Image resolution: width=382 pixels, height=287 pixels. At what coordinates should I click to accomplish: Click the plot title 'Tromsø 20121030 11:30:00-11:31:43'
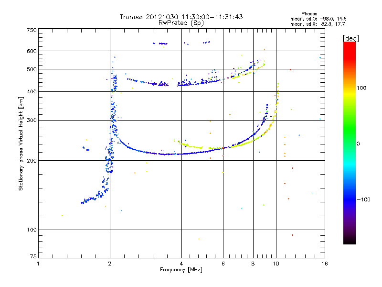point(181,17)
